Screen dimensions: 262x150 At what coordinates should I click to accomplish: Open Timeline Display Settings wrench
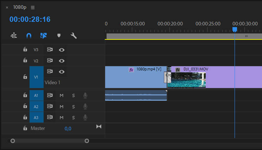74,36
